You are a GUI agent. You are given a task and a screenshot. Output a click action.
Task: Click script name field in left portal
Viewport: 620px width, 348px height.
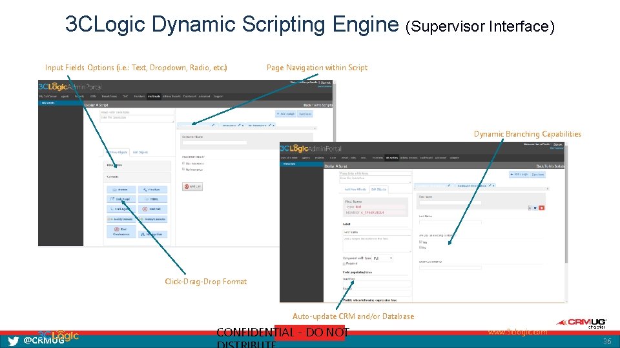point(137,112)
